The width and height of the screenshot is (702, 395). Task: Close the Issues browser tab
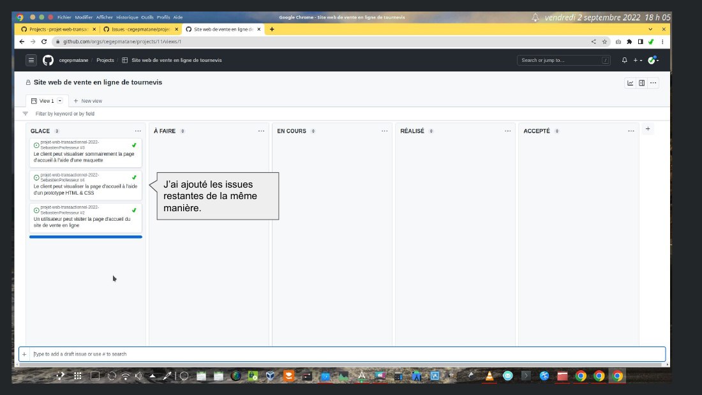click(176, 29)
